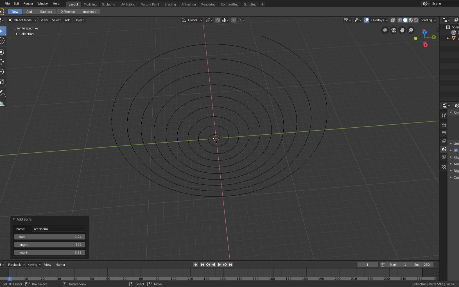Click the Intersect boolean button
Screen dimensions: 459x287
89,12
